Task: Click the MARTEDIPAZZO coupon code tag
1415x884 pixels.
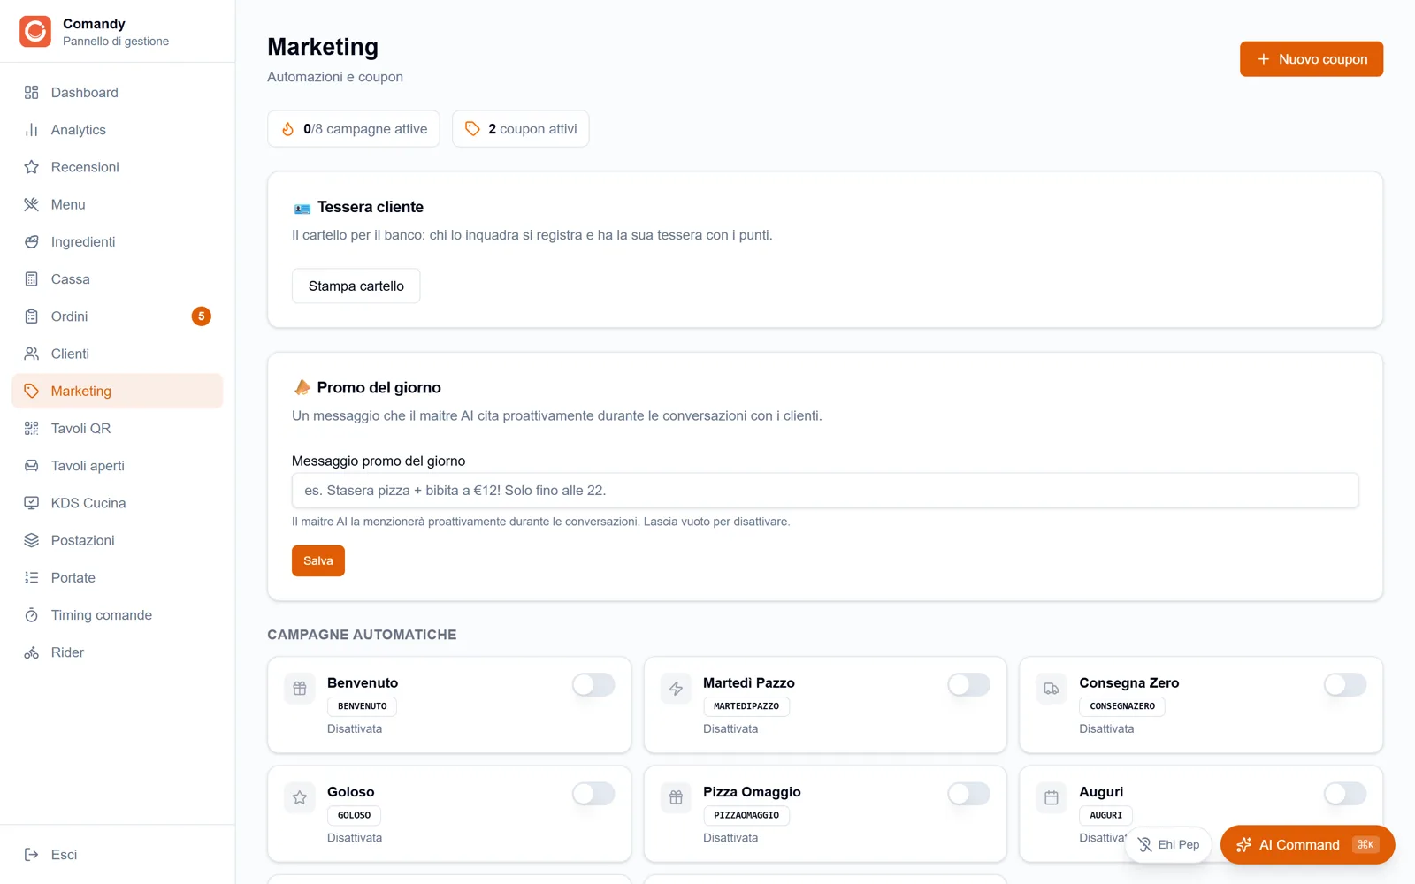Action: [x=746, y=706]
